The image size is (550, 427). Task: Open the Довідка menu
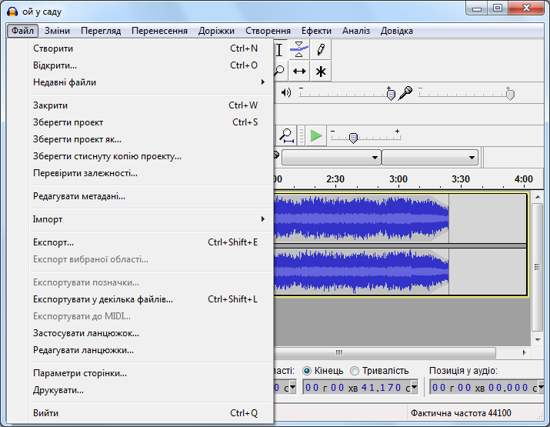click(x=396, y=31)
